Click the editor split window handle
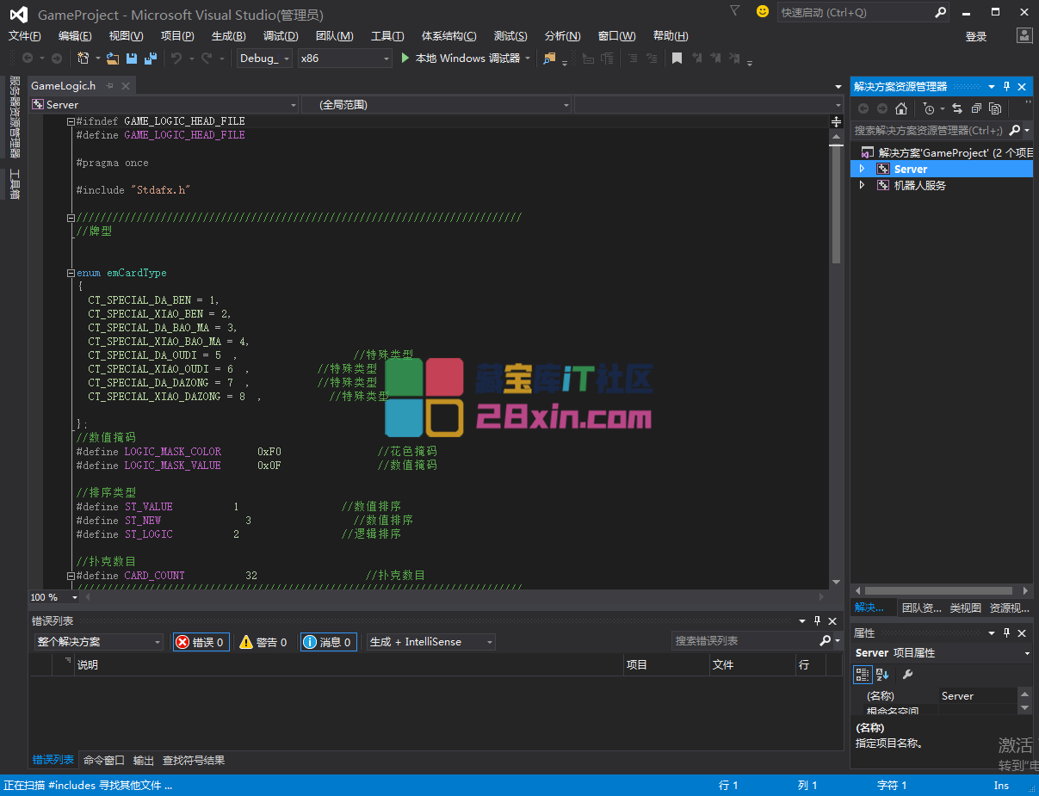 point(836,123)
